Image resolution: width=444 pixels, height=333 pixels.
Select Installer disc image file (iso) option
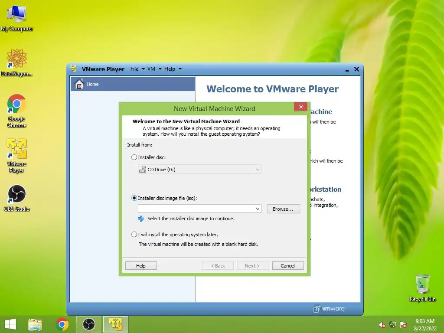point(134,198)
